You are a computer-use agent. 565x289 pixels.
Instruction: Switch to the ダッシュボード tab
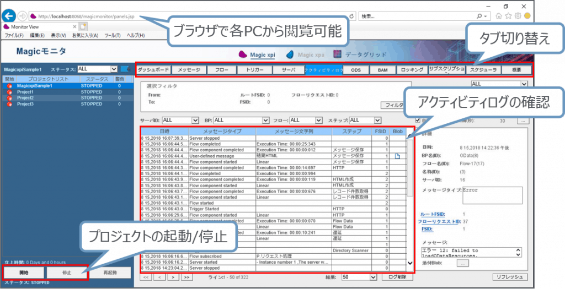(x=153, y=70)
